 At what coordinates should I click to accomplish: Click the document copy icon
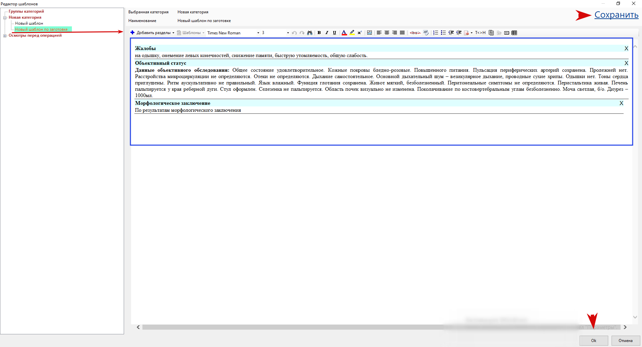491,33
